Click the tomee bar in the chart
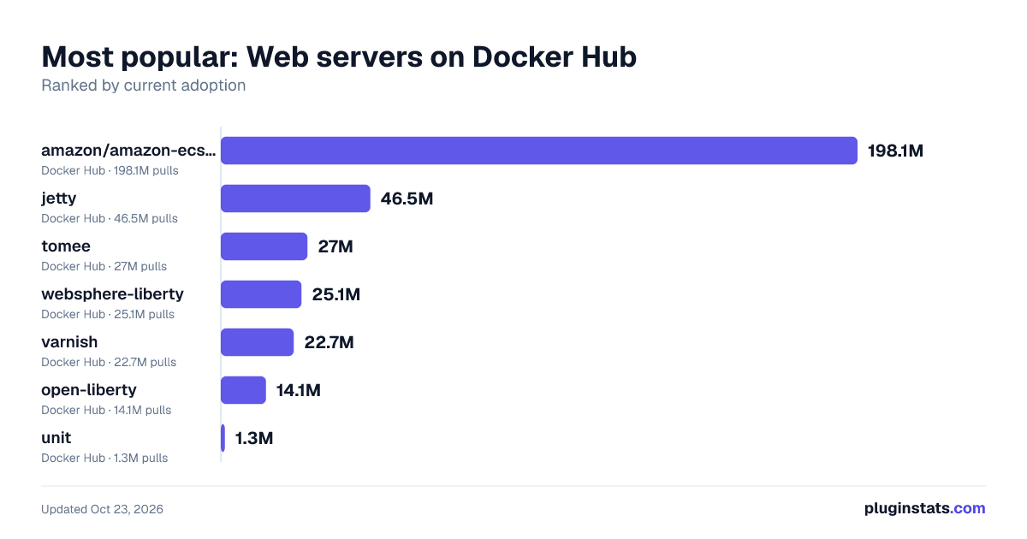This screenshot has width=1027, height=539. [x=264, y=246]
